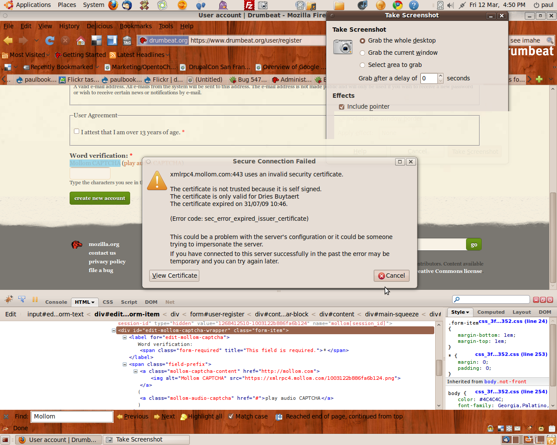Screen dimensions: 557x445
Task: Switch to Firebug Script tab
Action: point(129,302)
